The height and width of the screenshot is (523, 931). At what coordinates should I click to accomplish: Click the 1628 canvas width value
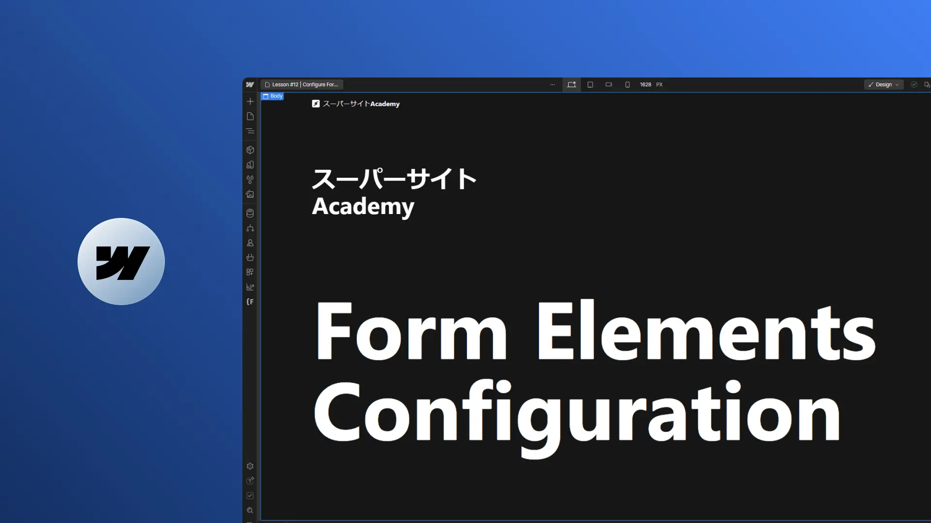point(645,84)
